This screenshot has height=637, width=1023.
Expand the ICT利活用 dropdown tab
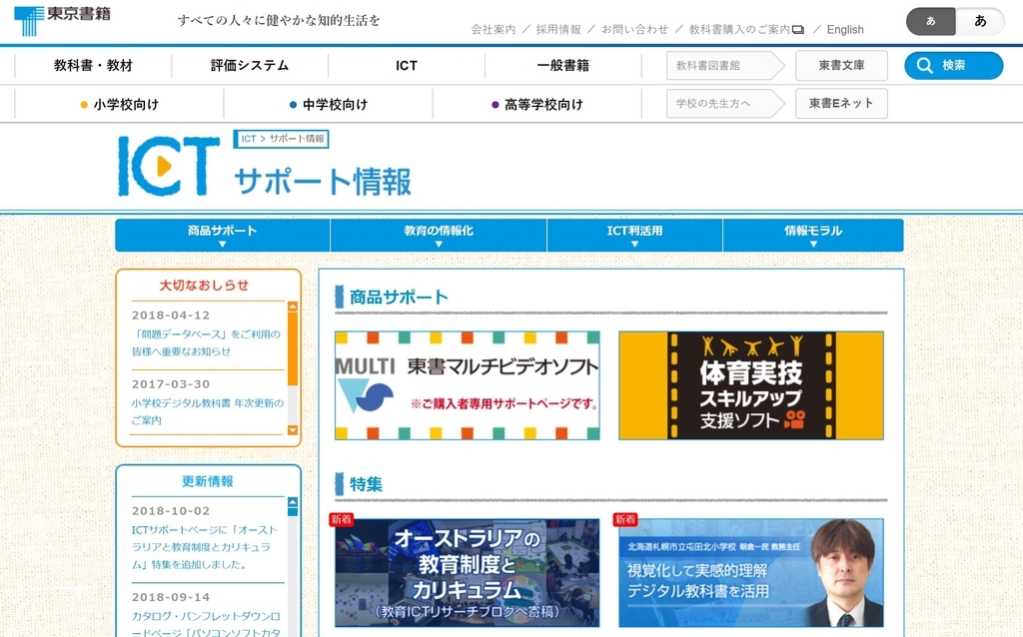[x=634, y=235]
